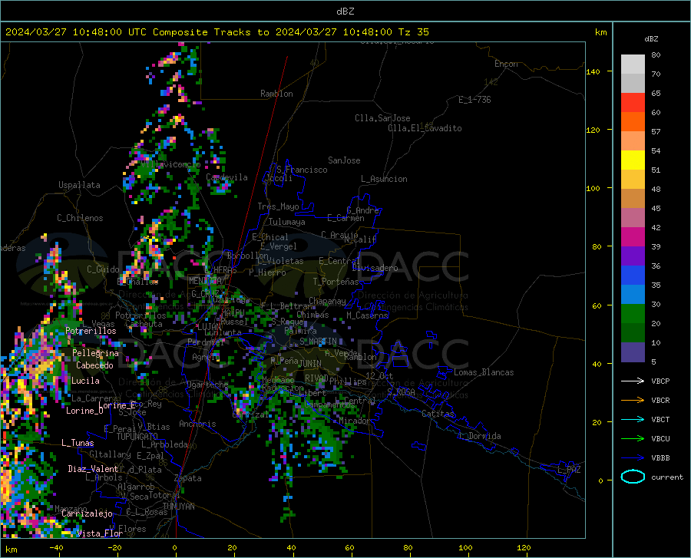Screen dimensions: 691x558
Task: Click the cyan VBCT arrow legend icon
Action: 633,419
